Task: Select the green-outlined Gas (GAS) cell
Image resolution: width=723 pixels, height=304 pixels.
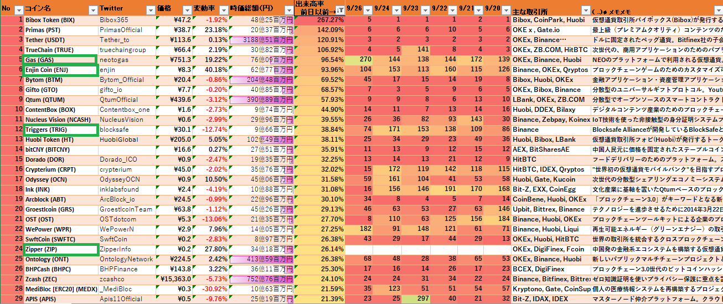Action: [x=60, y=60]
